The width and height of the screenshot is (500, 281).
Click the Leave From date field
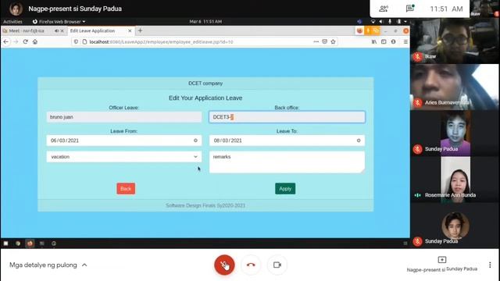coord(124,140)
